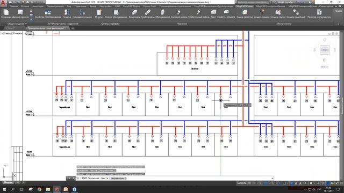Expand the Палитра инструментов dropdown arrow
Image resolution: width=344 pixels, height=193 pixels.
(x=319, y=19)
